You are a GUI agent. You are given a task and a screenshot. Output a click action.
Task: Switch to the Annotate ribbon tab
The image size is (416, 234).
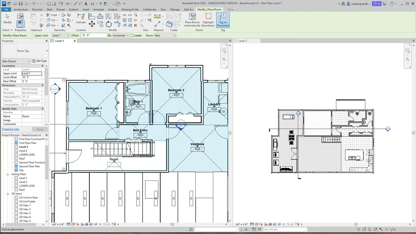tap(98, 9)
